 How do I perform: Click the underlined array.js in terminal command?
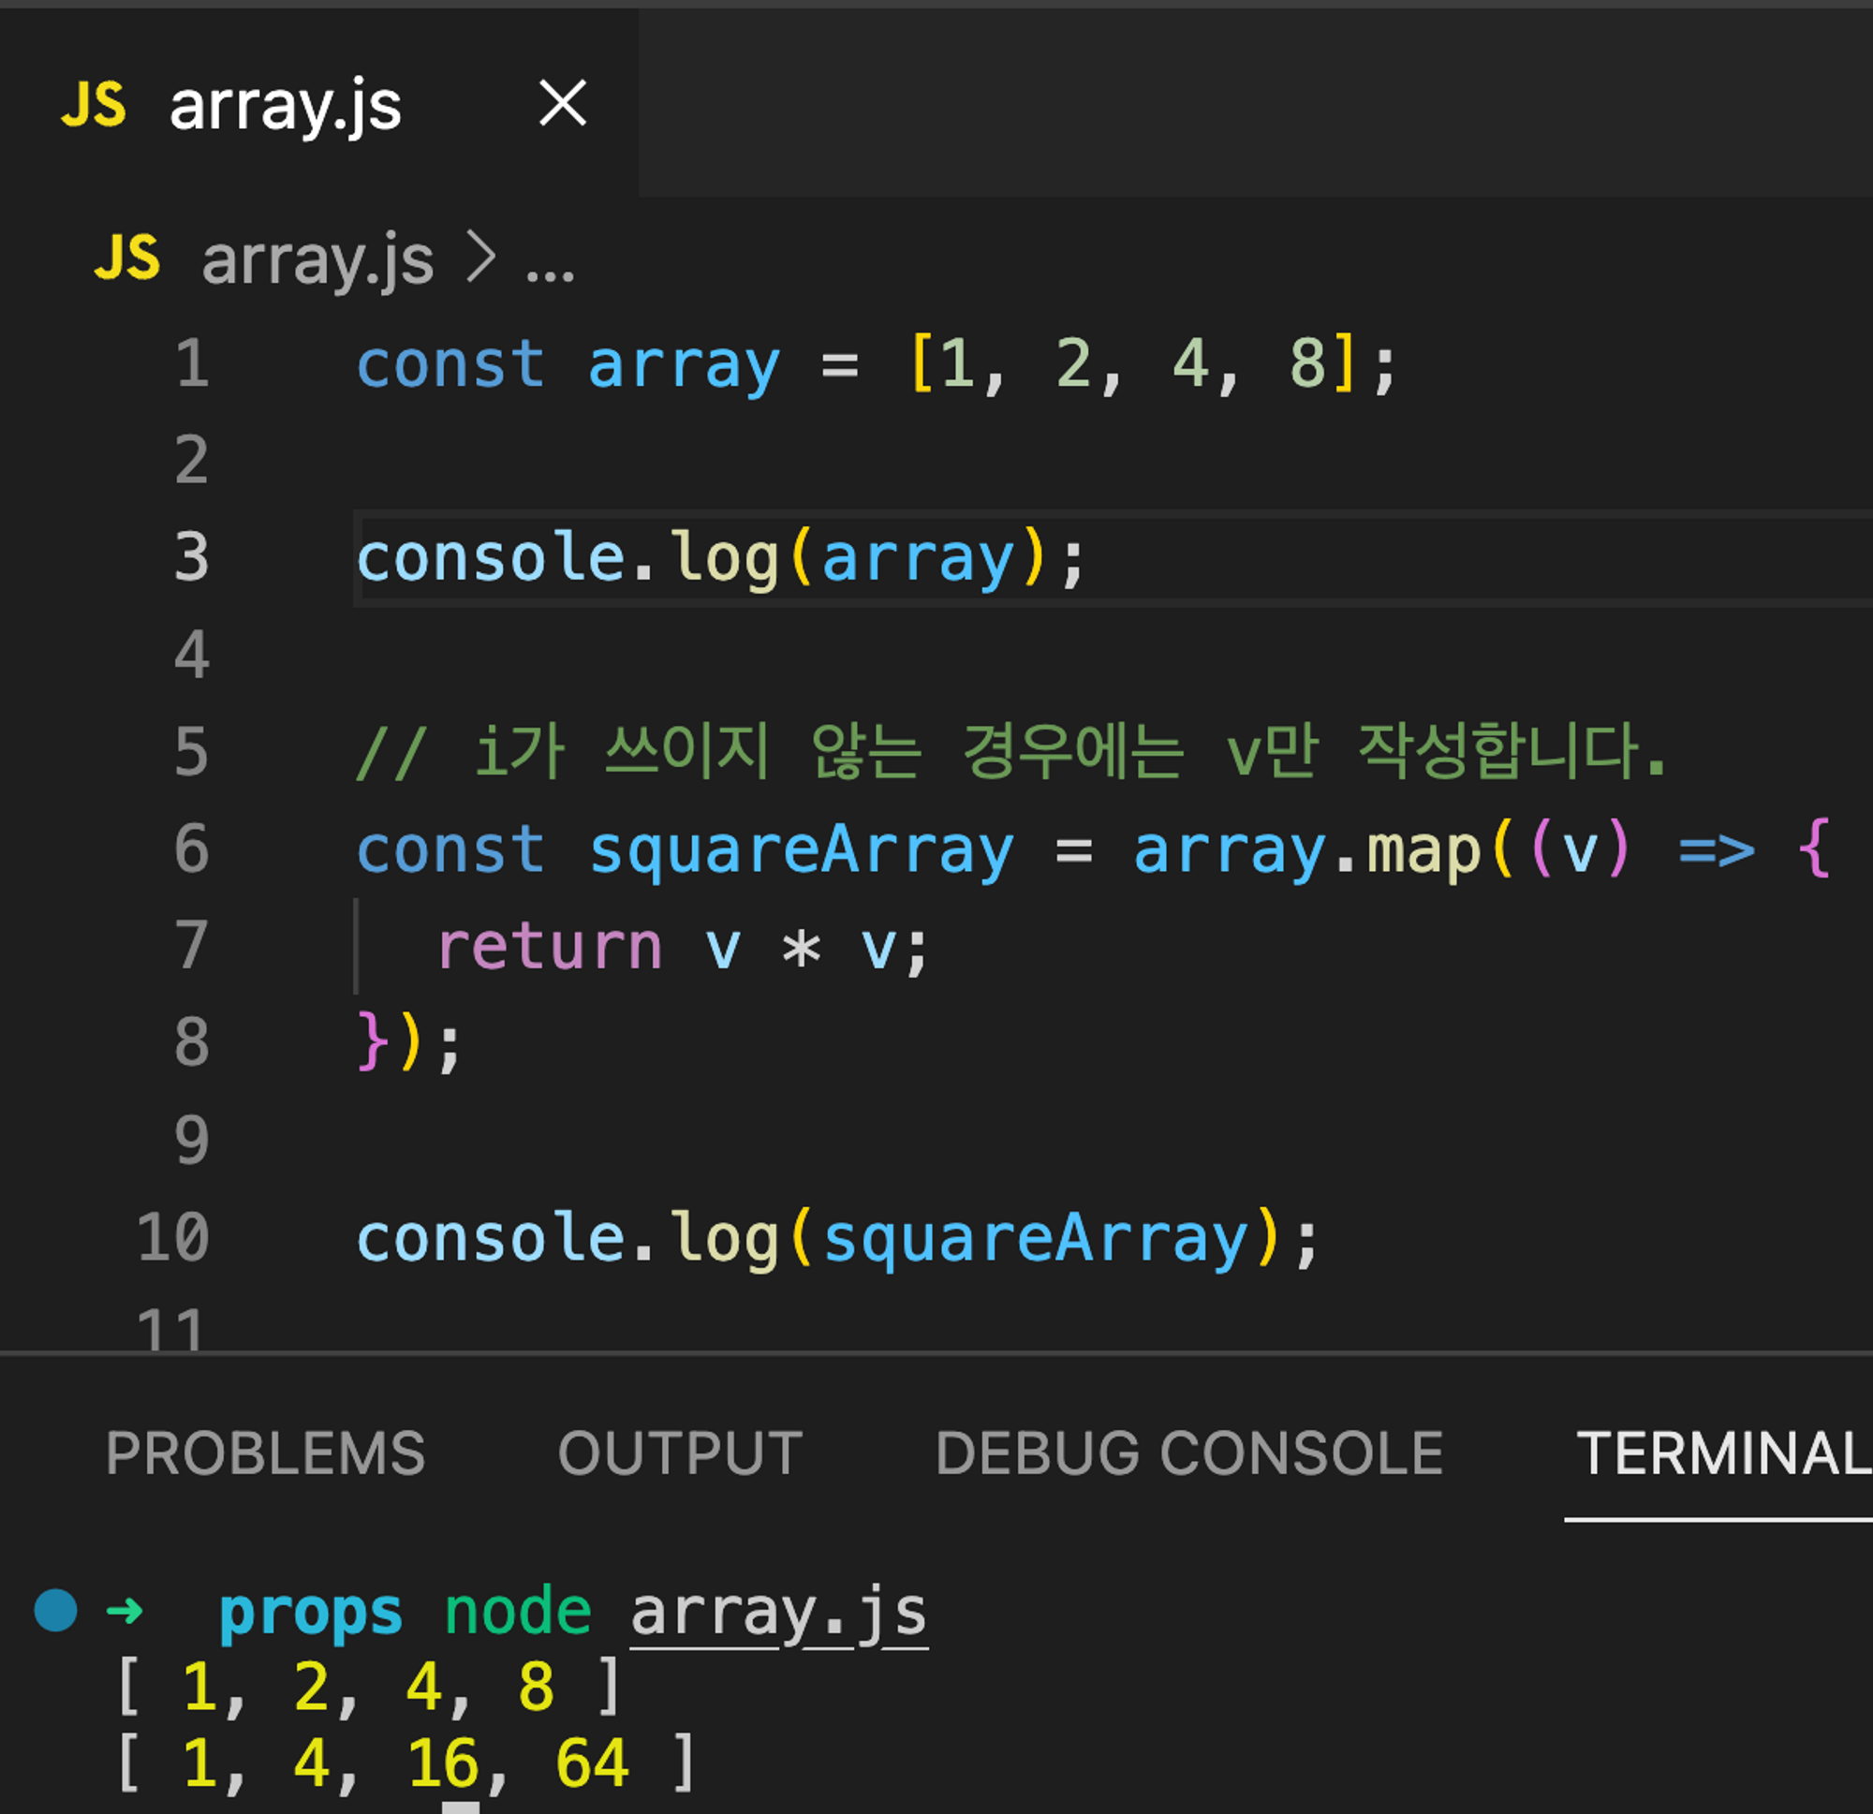coord(779,1614)
